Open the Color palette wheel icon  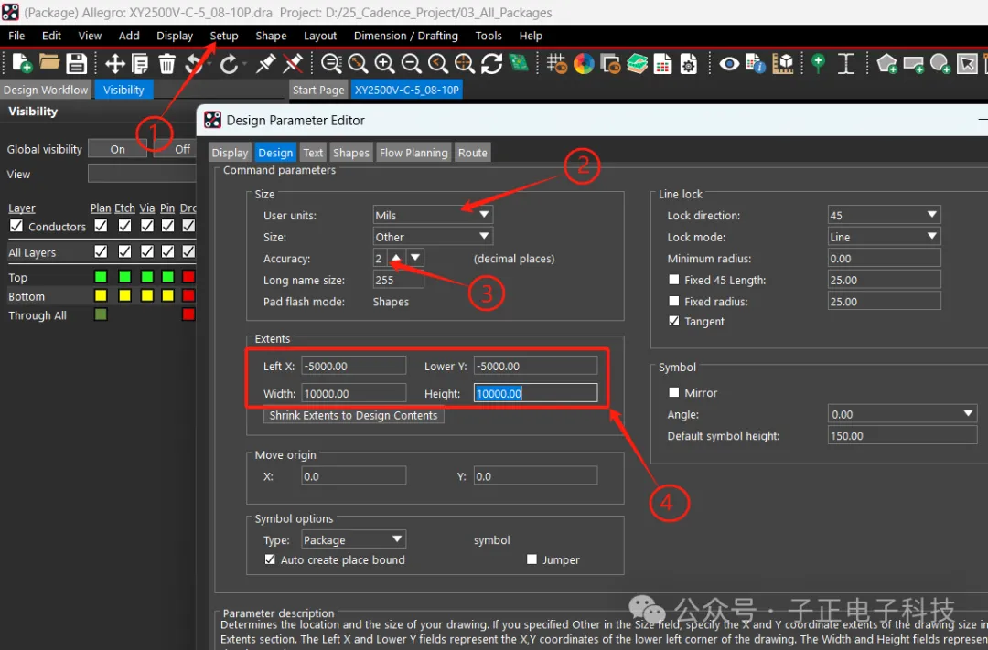click(584, 64)
